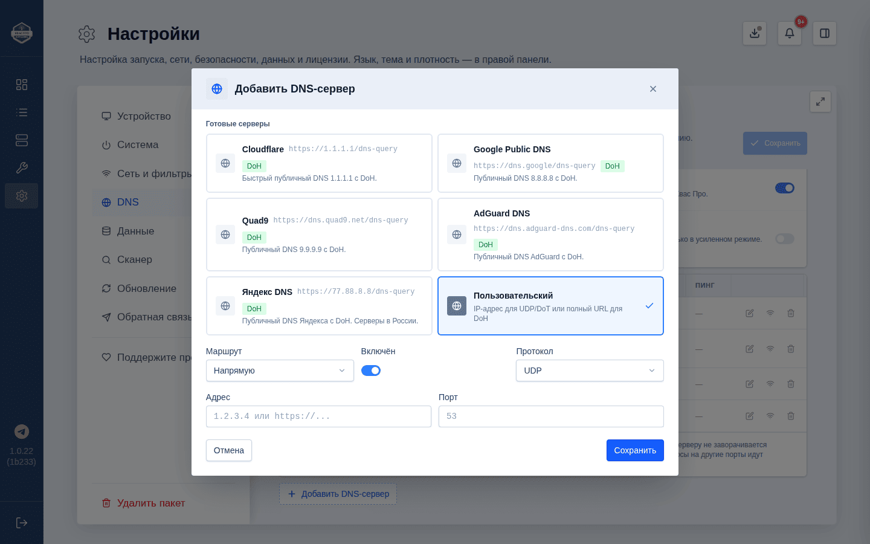This screenshot has width=870, height=544.
Task: Click into the Порт field
Action: coord(551,416)
